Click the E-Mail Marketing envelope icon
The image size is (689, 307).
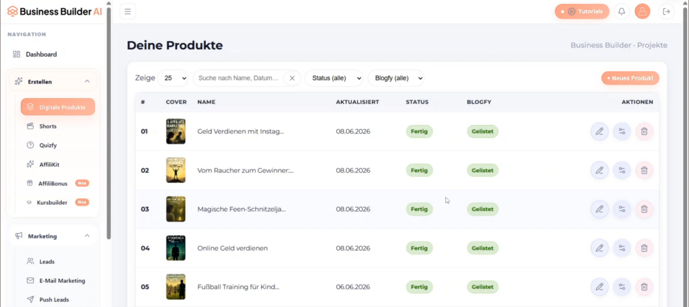[x=30, y=281]
